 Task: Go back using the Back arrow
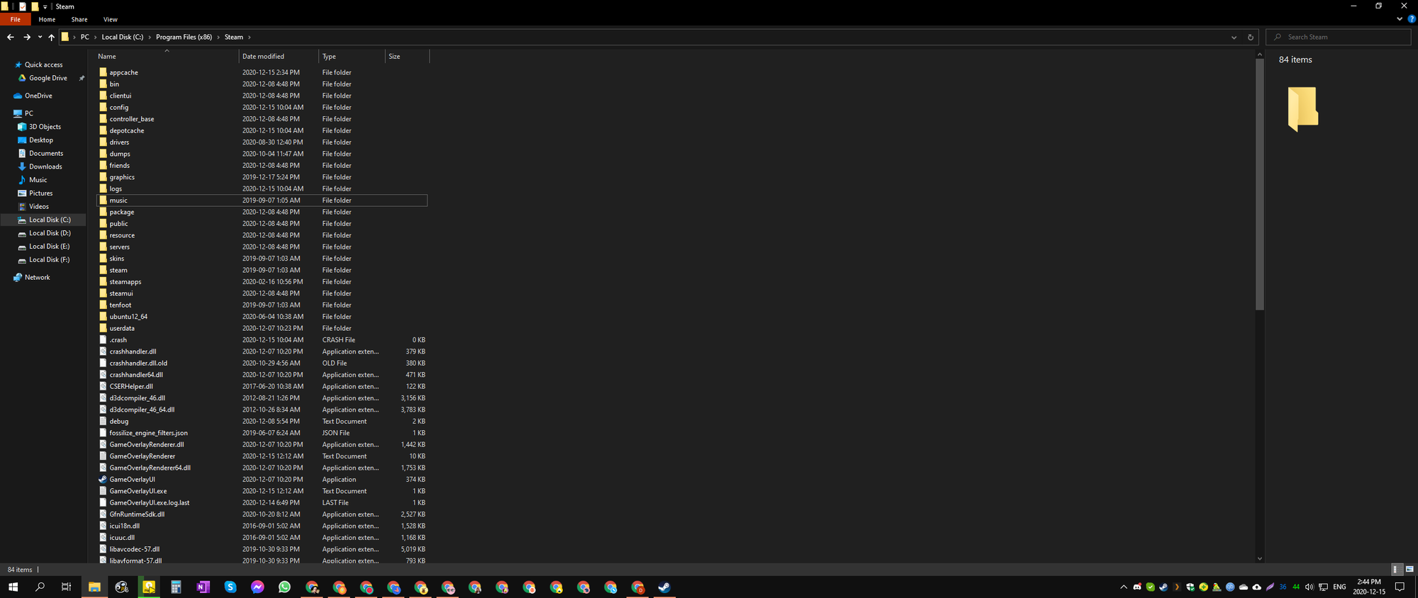10,37
